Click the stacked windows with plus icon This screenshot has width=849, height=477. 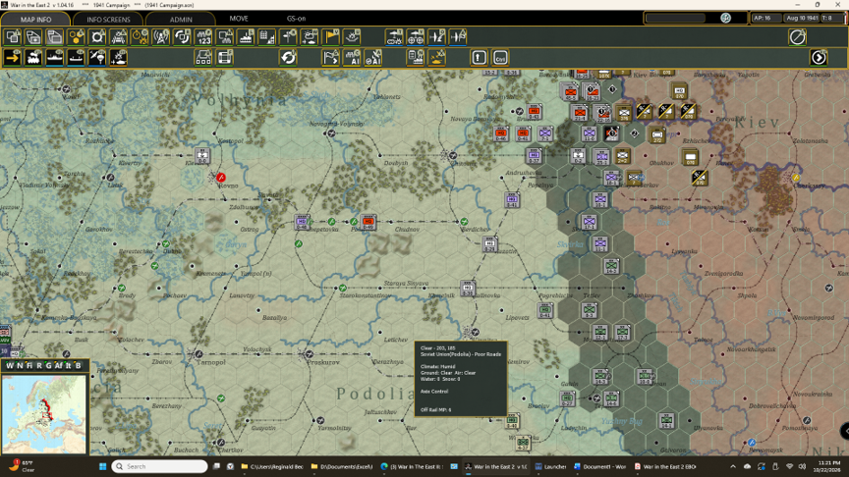33,37
